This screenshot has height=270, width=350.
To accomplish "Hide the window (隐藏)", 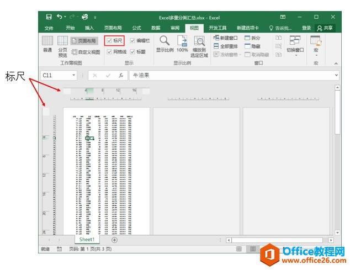I will click(x=252, y=46).
